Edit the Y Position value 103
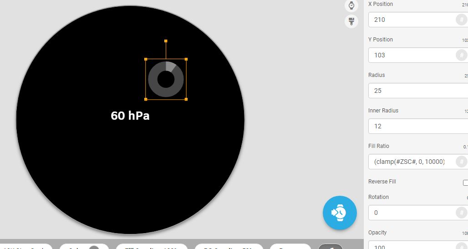Viewport: 468px width, 249px height. pyautogui.click(x=412, y=55)
